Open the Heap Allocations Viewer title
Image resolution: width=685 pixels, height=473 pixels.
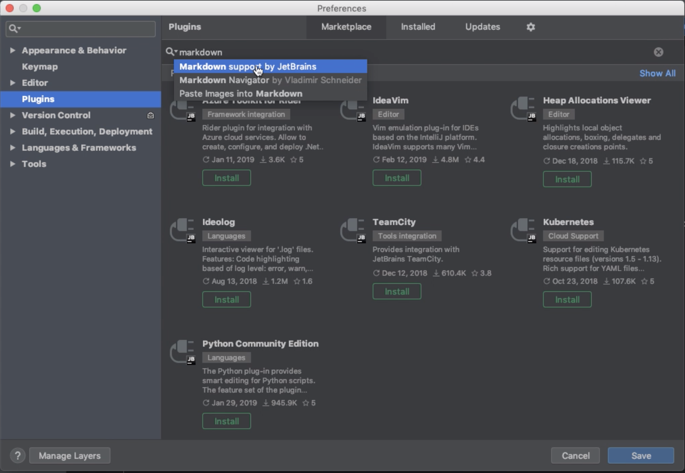[597, 100]
